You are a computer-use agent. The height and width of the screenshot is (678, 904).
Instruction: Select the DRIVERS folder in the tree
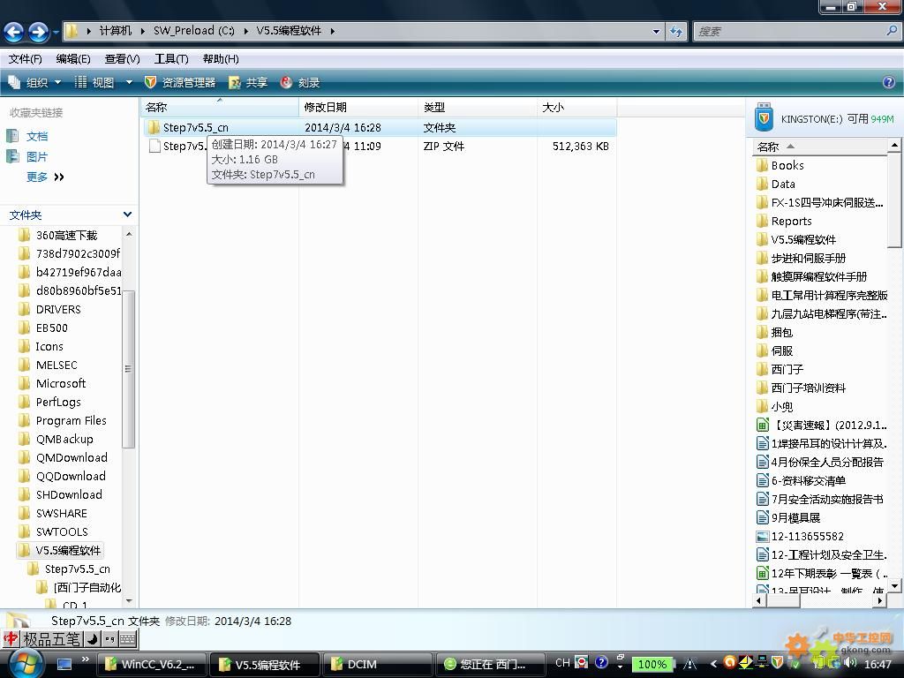[58, 310]
